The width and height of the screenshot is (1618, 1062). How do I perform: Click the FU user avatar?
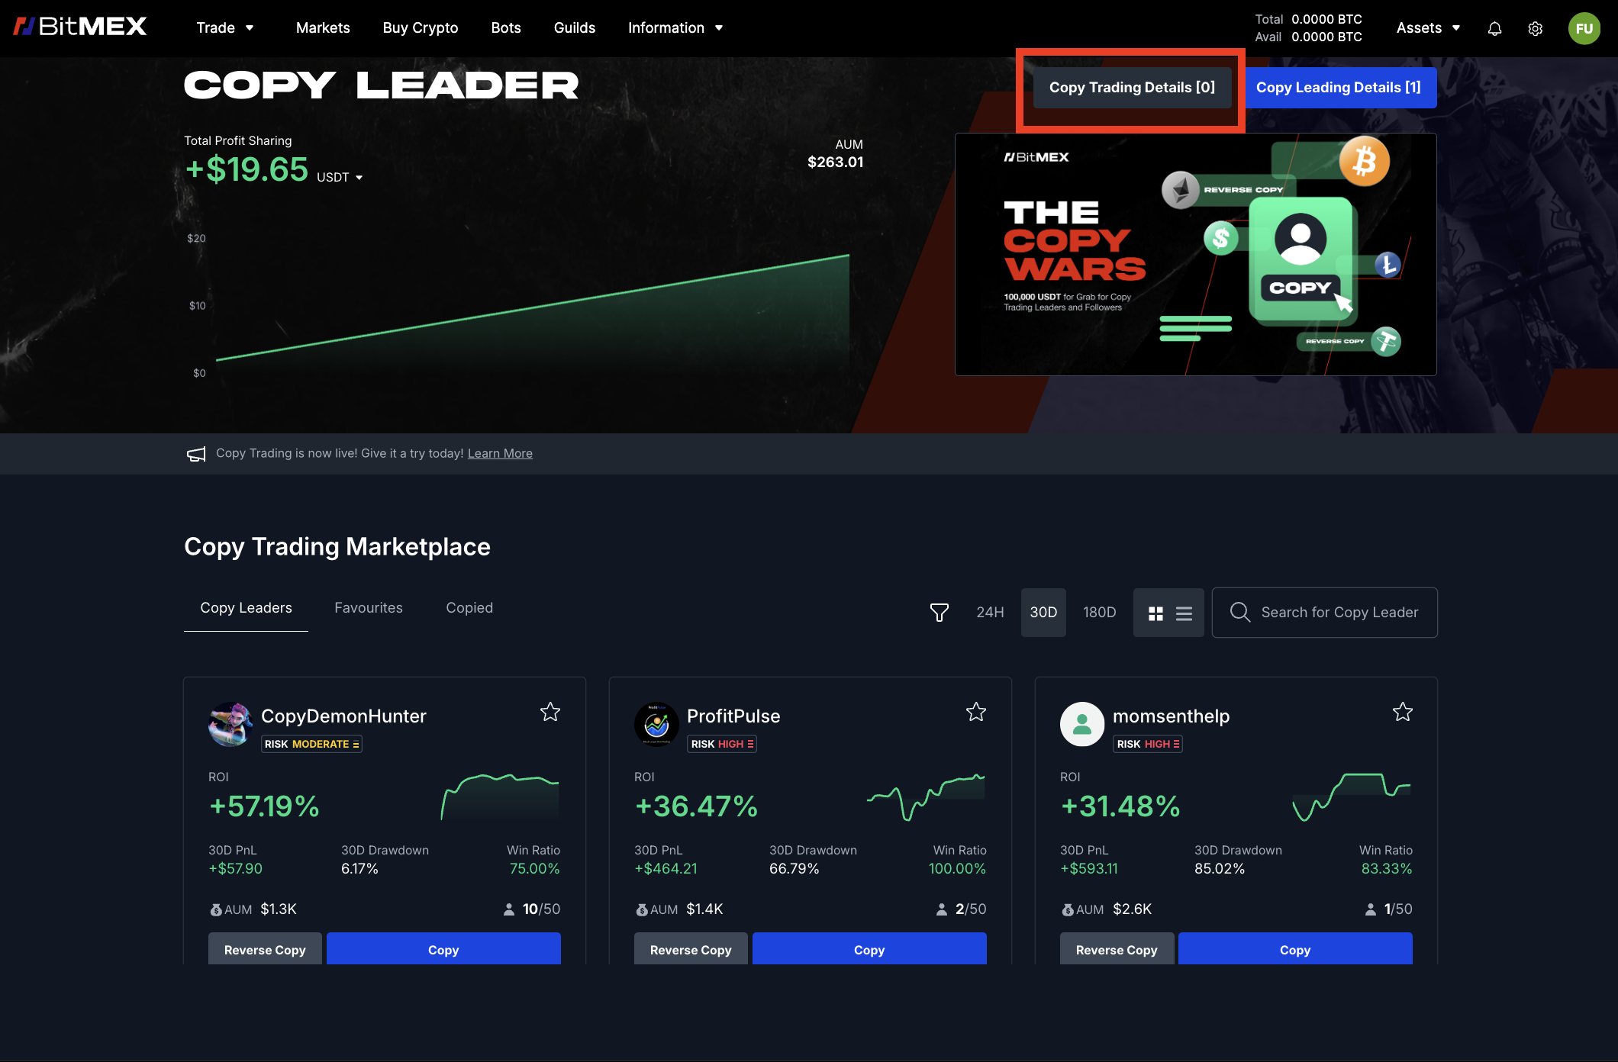click(x=1584, y=29)
